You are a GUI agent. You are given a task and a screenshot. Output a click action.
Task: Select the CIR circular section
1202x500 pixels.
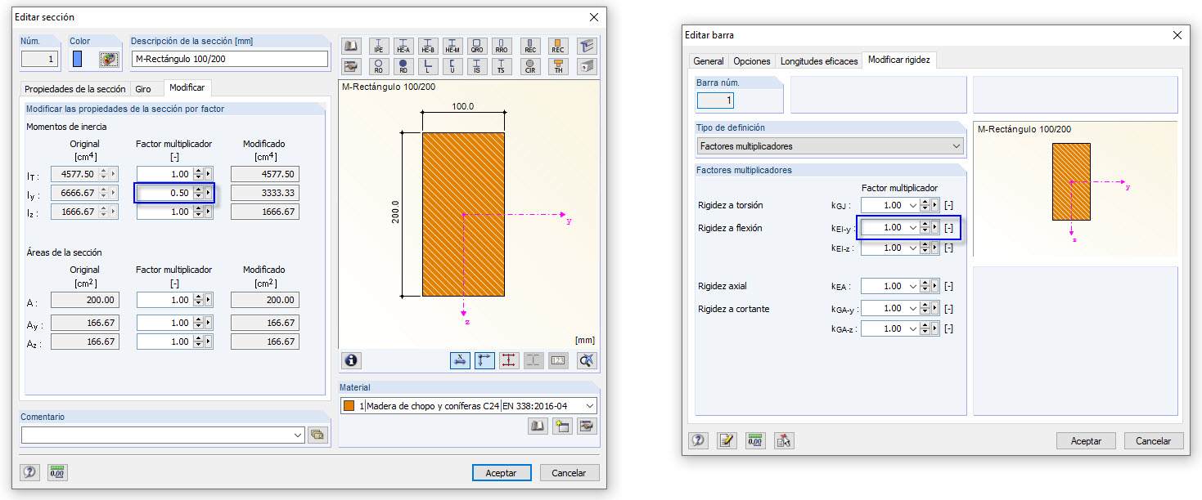click(x=530, y=66)
